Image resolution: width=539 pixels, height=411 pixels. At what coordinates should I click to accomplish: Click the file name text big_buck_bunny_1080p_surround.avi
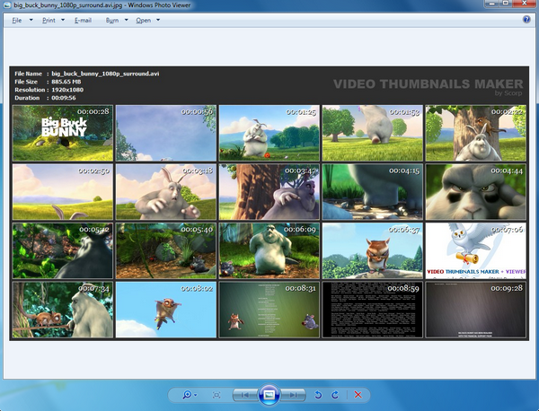click(x=105, y=74)
